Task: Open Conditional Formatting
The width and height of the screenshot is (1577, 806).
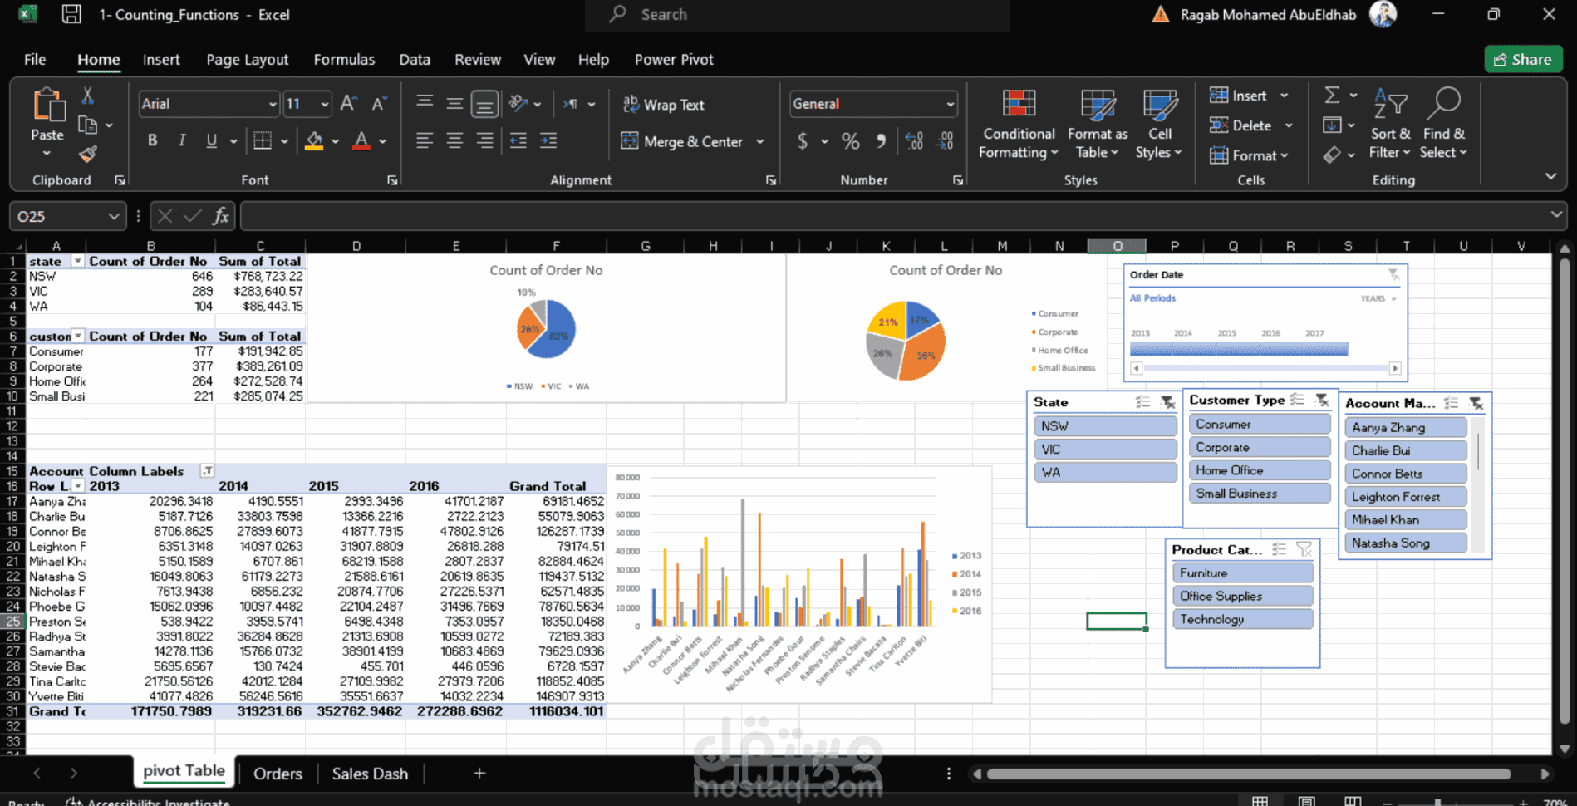Action: pyautogui.click(x=1019, y=124)
